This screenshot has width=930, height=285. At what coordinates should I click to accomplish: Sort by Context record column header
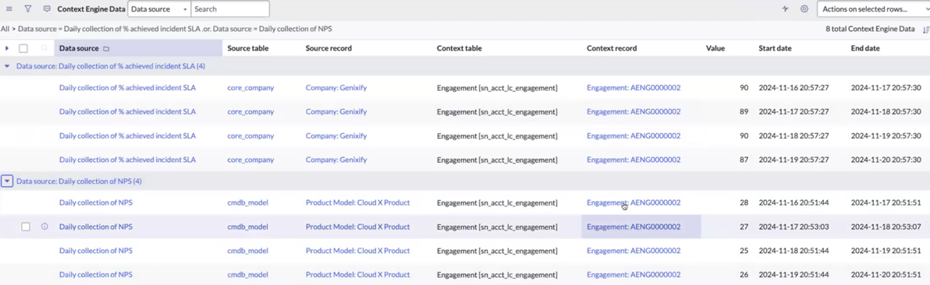[612, 48]
